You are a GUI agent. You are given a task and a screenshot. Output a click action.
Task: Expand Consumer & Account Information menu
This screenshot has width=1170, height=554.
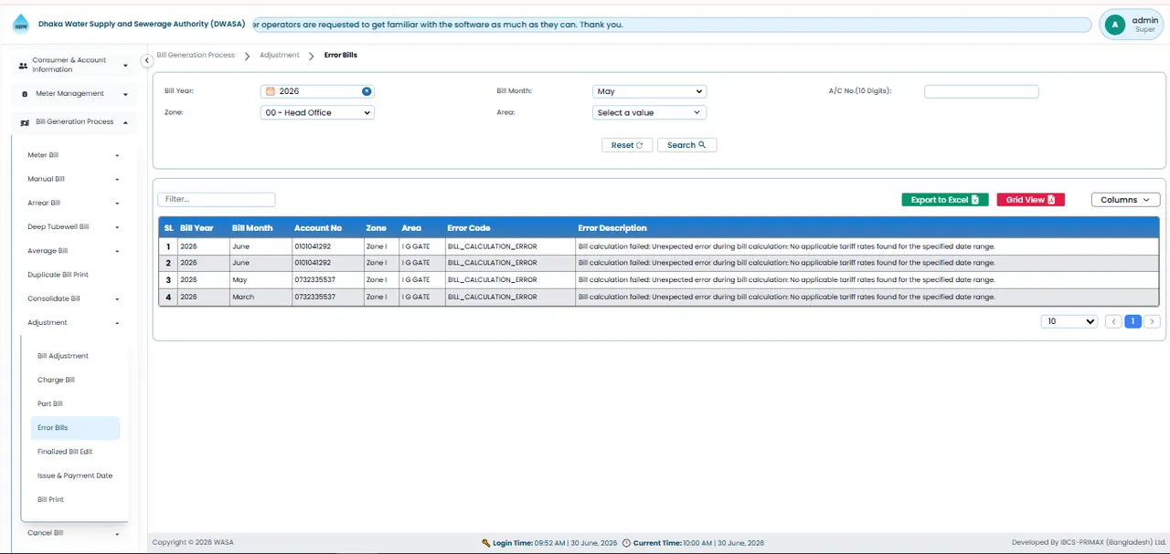tap(74, 65)
